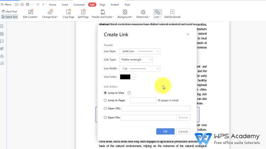Open the Crop Page tool
Viewport: 266px width, 149px height.
pos(68,14)
